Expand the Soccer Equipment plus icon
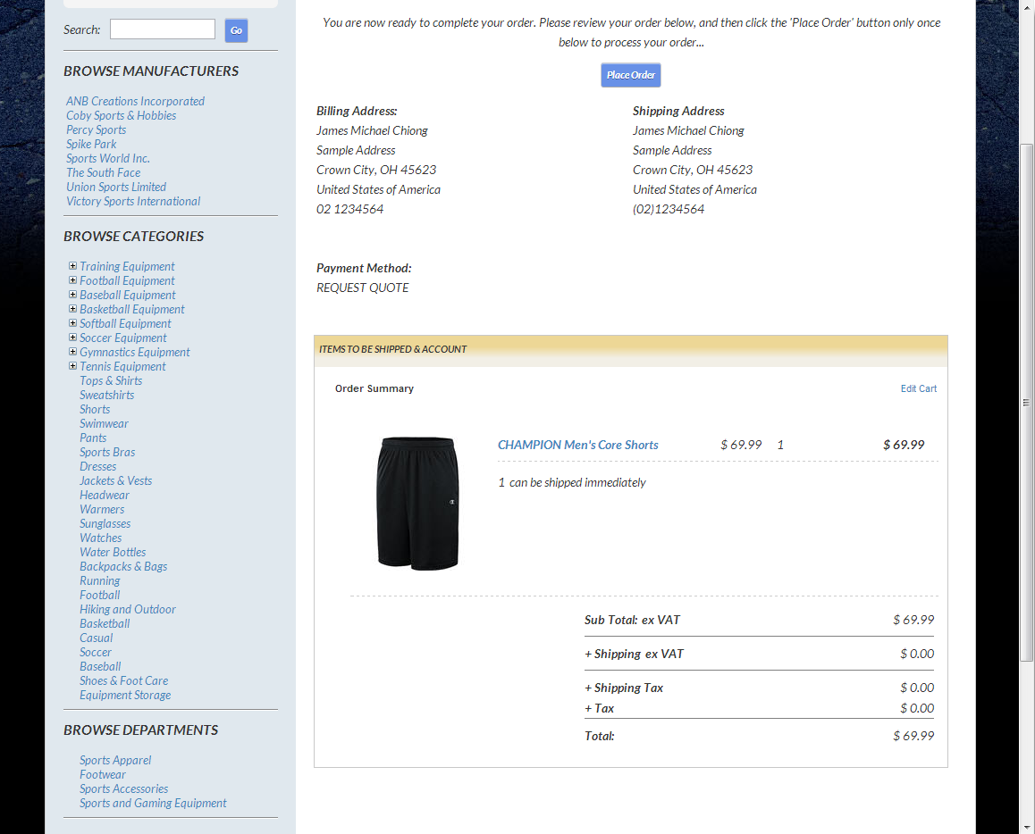Image resolution: width=1035 pixels, height=834 pixels. click(72, 338)
